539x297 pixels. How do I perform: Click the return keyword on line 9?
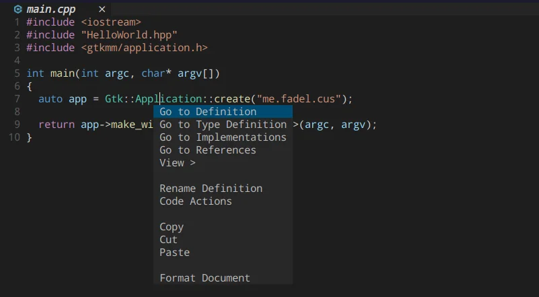click(x=57, y=125)
